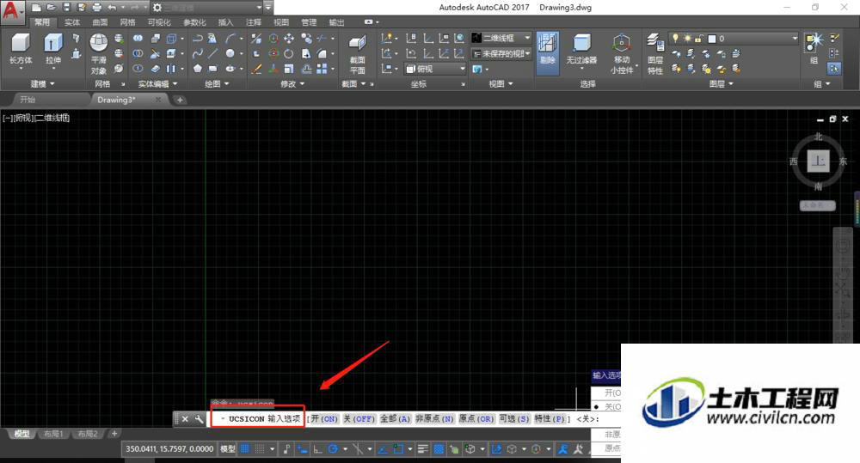860x463 pixels.
Task: Expand the 修改 panel
Action: (x=292, y=84)
